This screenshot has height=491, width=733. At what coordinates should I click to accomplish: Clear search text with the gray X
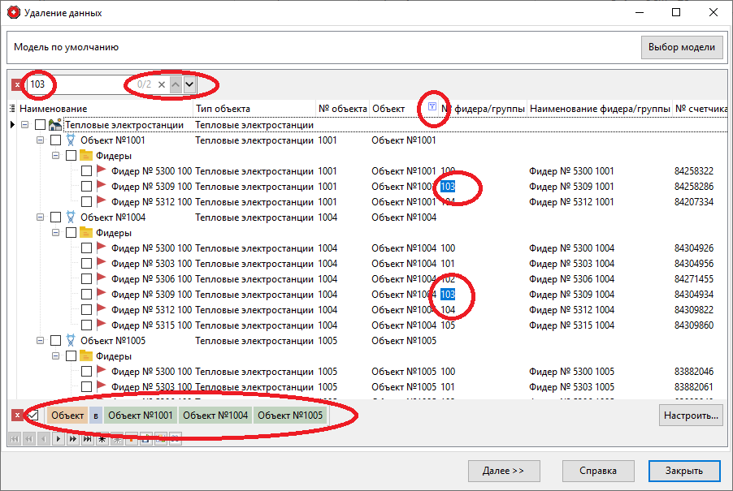click(x=162, y=84)
